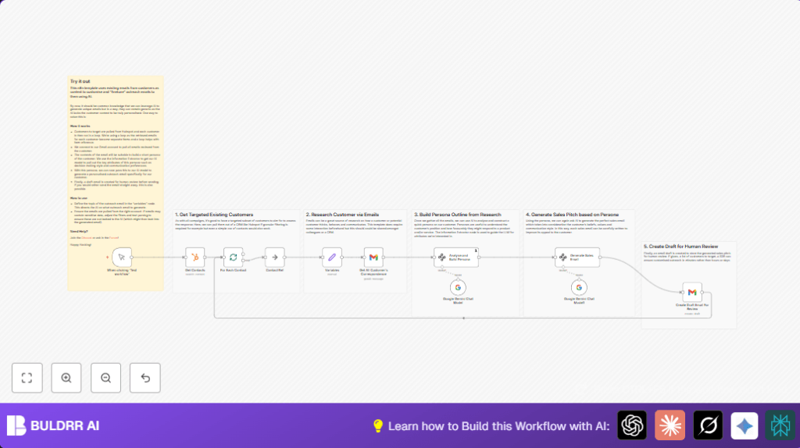800x448 pixels.
Task: Click the 'Need Help?' note heading
Action: tap(79, 231)
